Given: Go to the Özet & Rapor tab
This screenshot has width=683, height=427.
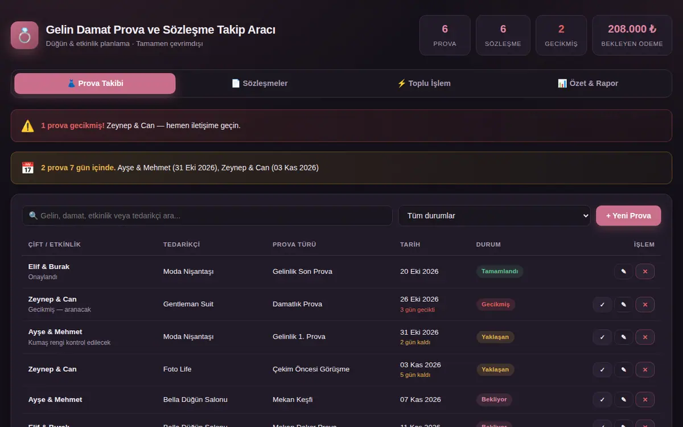Looking at the screenshot, I should [588, 84].
